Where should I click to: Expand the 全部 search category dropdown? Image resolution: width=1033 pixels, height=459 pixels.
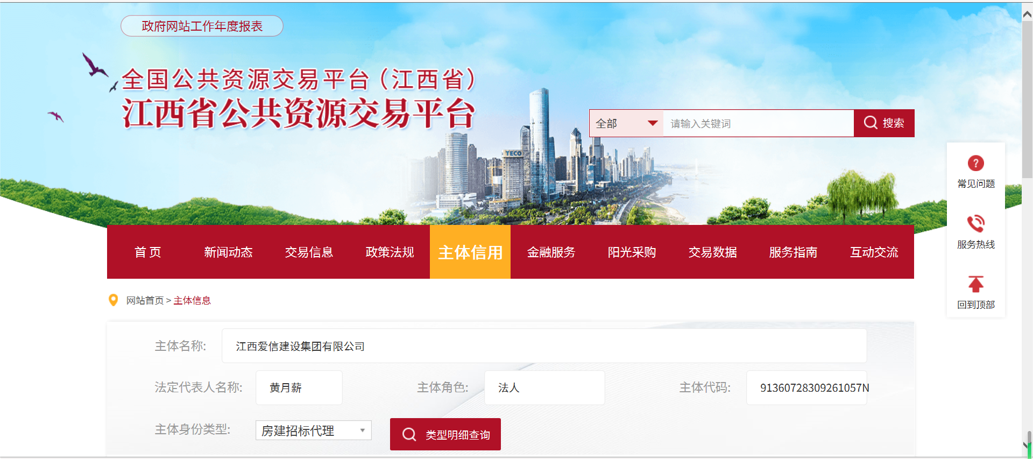click(x=626, y=123)
